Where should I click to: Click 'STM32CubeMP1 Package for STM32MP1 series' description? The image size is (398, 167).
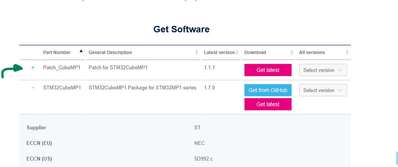point(142,88)
